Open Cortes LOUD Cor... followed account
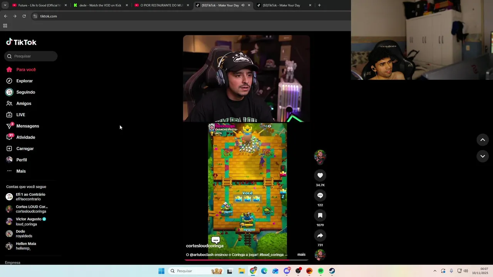The width and height of the screenshot is (493, 277). point(32,209)
